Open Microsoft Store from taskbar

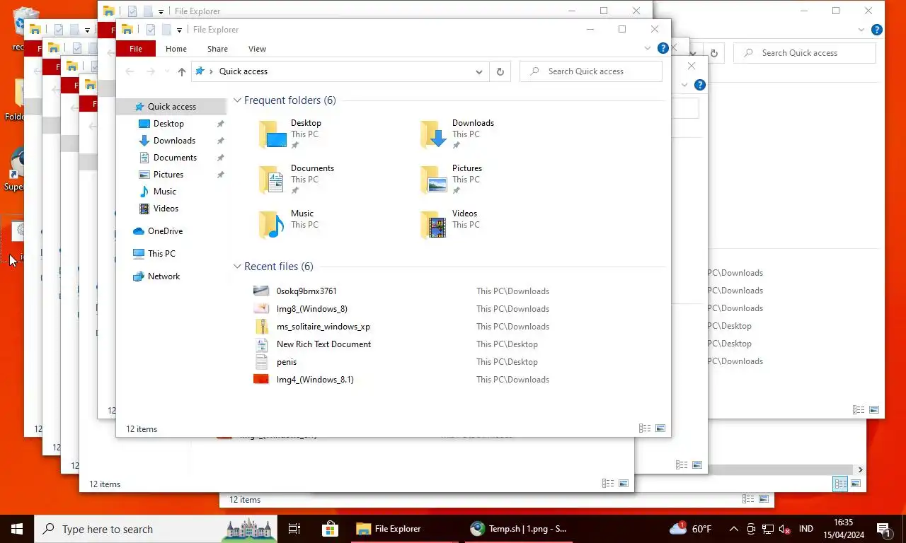tap(330, 529)
